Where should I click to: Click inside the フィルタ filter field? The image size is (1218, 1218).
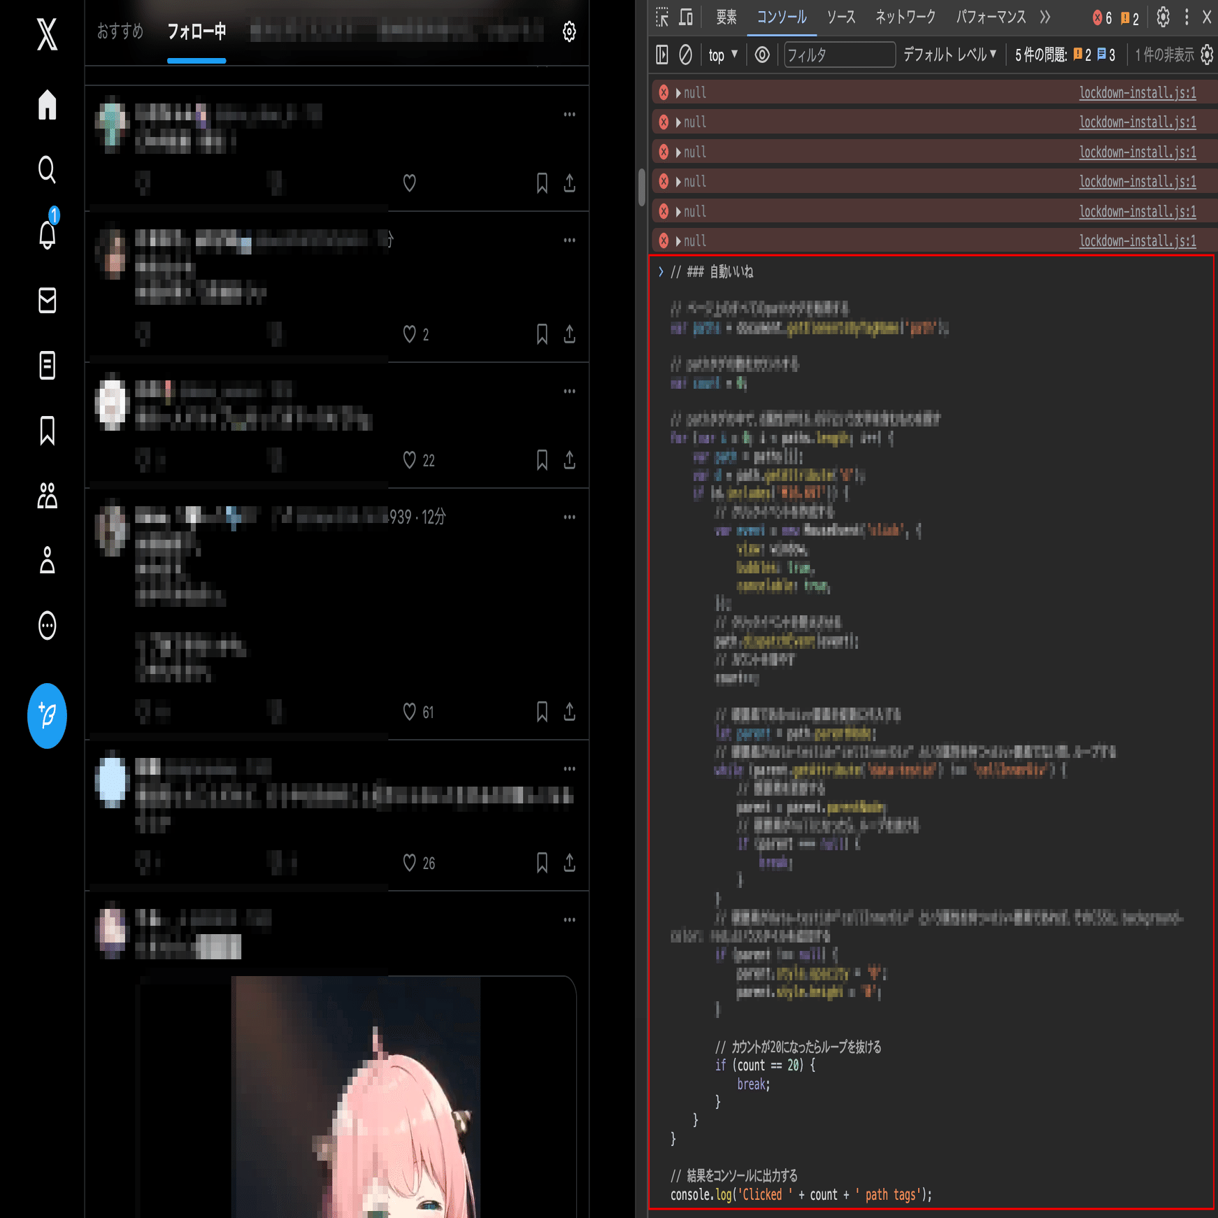tap(839, 55)
